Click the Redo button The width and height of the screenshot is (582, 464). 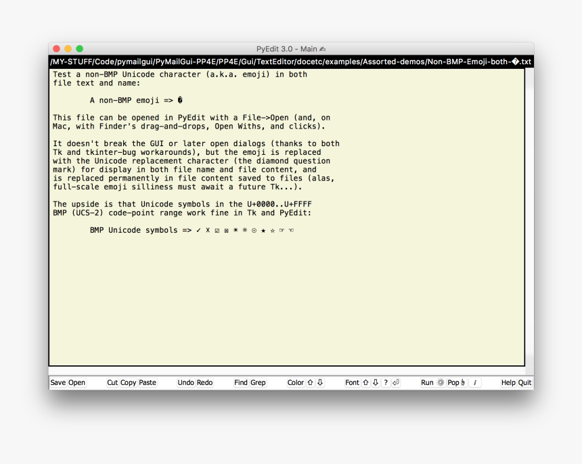pos(205,382)
